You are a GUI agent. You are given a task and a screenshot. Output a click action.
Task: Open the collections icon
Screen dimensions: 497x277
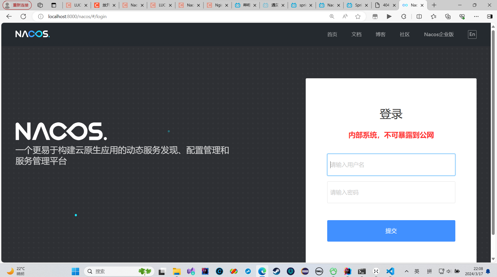(448, 17)
